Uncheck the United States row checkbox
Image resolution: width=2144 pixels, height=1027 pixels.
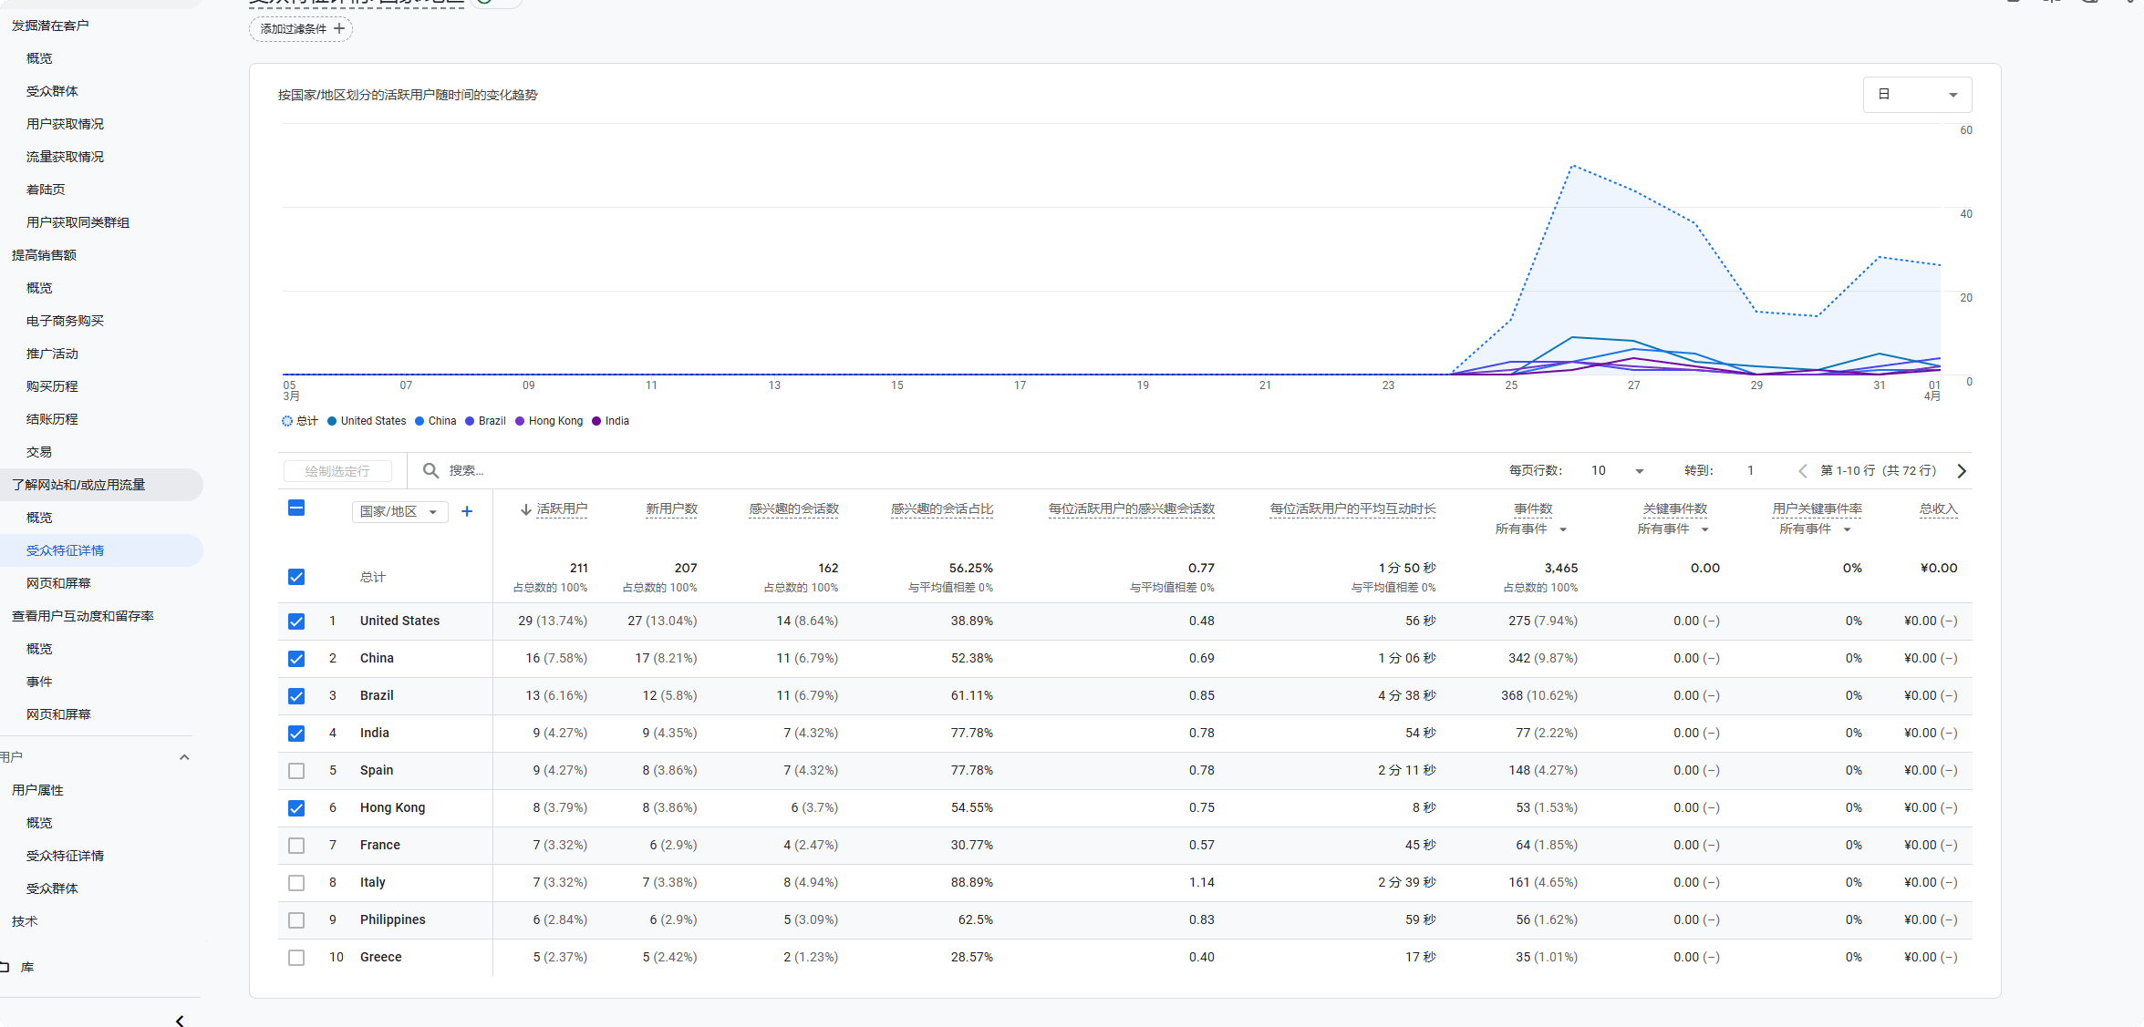click(296, 621)
